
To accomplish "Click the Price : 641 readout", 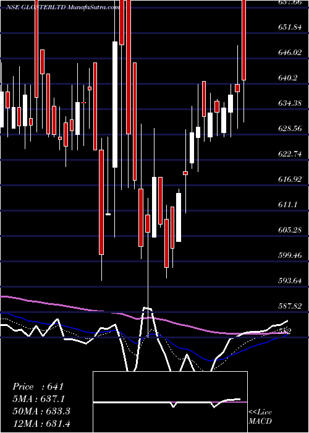I will click(38, 387).
